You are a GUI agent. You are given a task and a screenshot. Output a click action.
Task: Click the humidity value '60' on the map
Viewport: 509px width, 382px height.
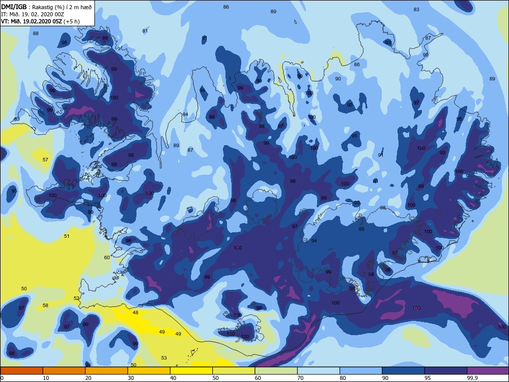[x=107, y=258]
